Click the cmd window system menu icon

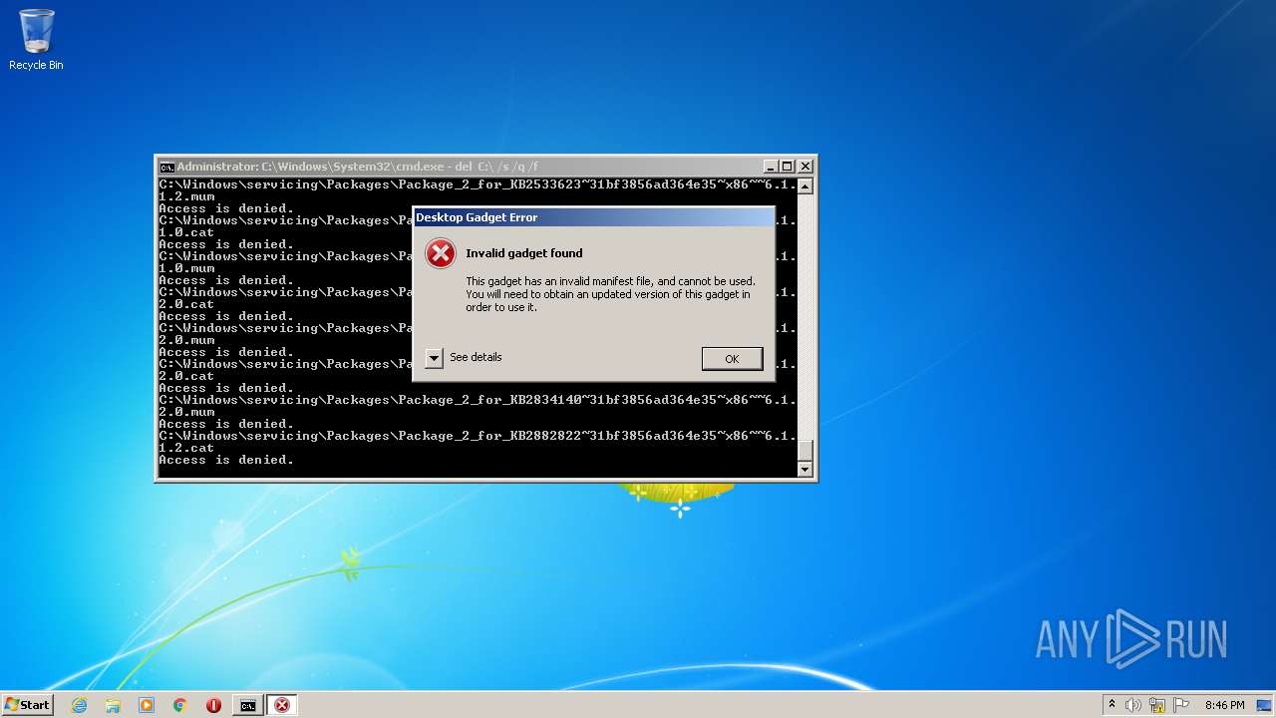[x=166, y=167]
